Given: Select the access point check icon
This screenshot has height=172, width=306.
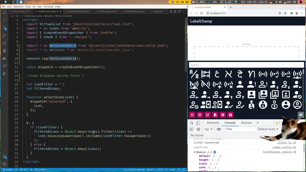Looking at the screenshot, I should pos(275,74).
